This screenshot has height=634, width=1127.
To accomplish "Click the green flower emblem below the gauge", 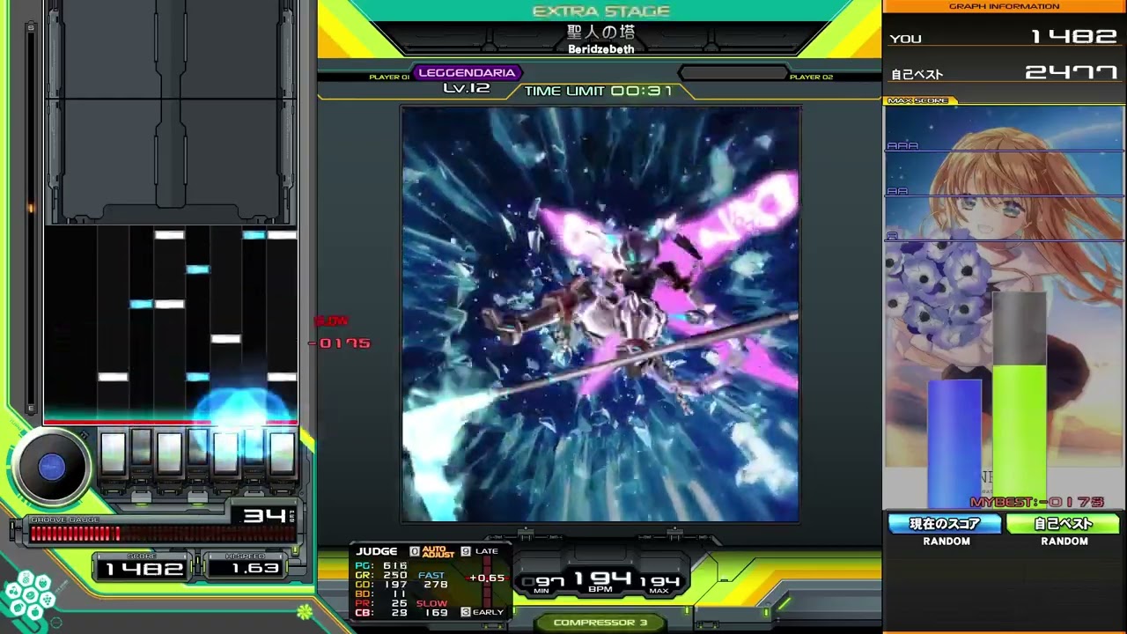I will coord(305,610).
